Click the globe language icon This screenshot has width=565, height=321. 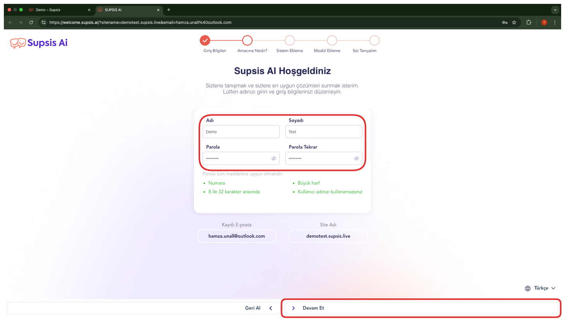[x=528, y=289]
